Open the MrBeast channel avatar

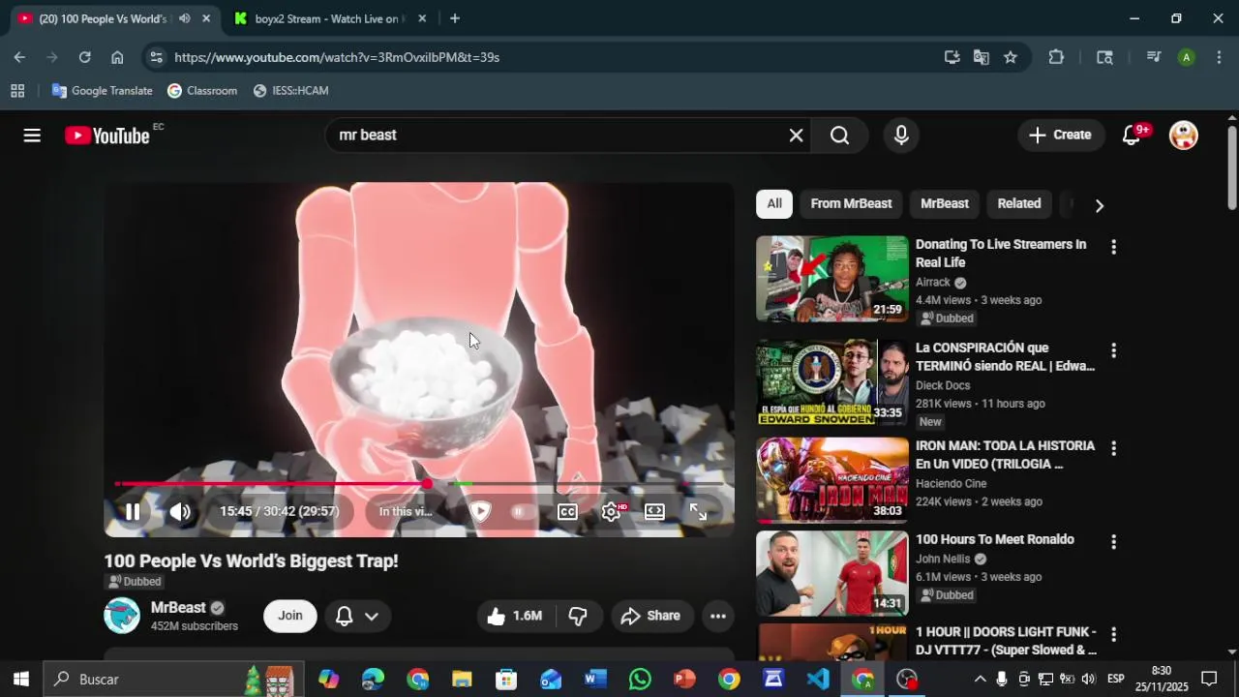point(122,616)
